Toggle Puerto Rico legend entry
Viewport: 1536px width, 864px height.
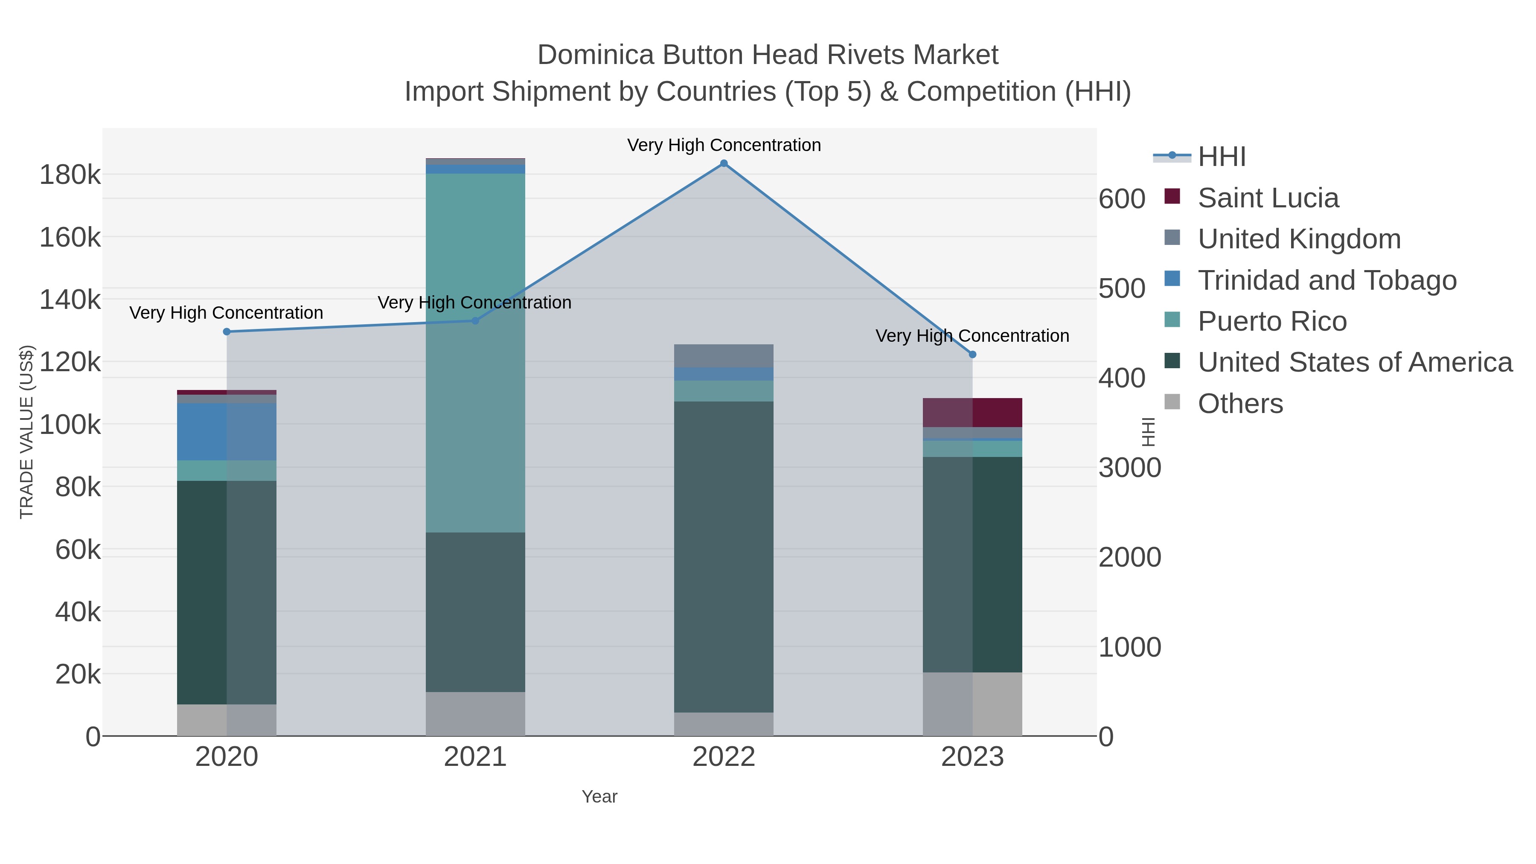click(1255, 321)
